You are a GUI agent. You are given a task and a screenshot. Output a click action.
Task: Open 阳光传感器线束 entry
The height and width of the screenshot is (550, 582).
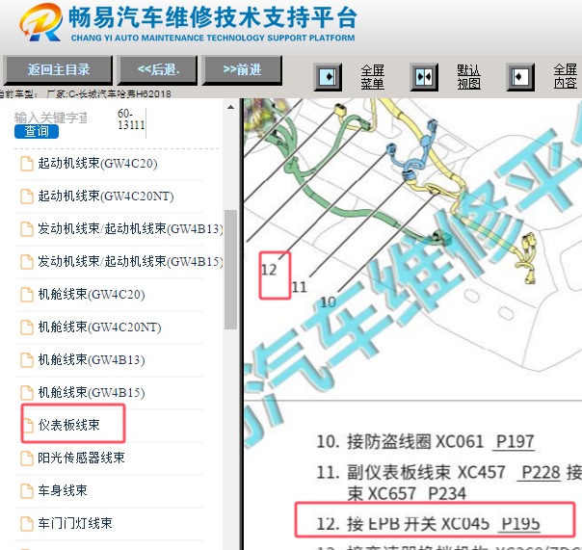(81, 458)
